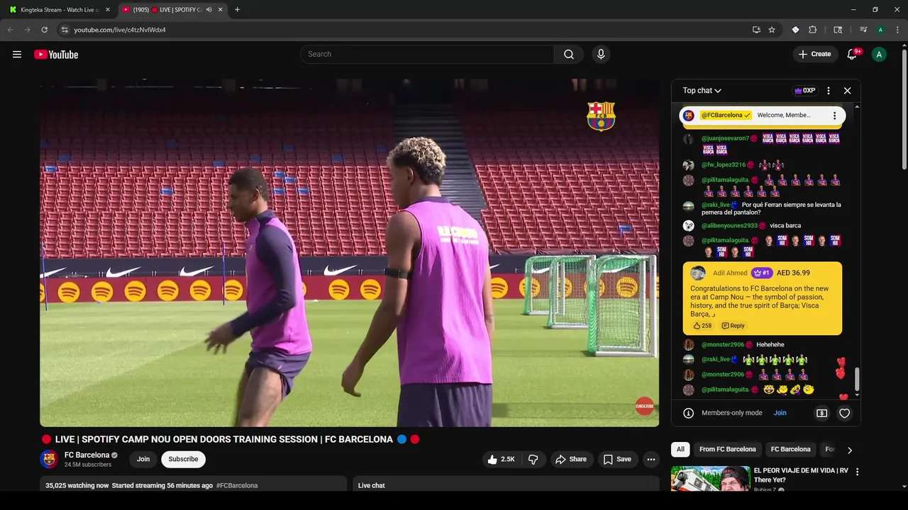This screenshot has height=510, width=908.
Task: Bookmark this page with the star icon
Action: tap(772, 30)
